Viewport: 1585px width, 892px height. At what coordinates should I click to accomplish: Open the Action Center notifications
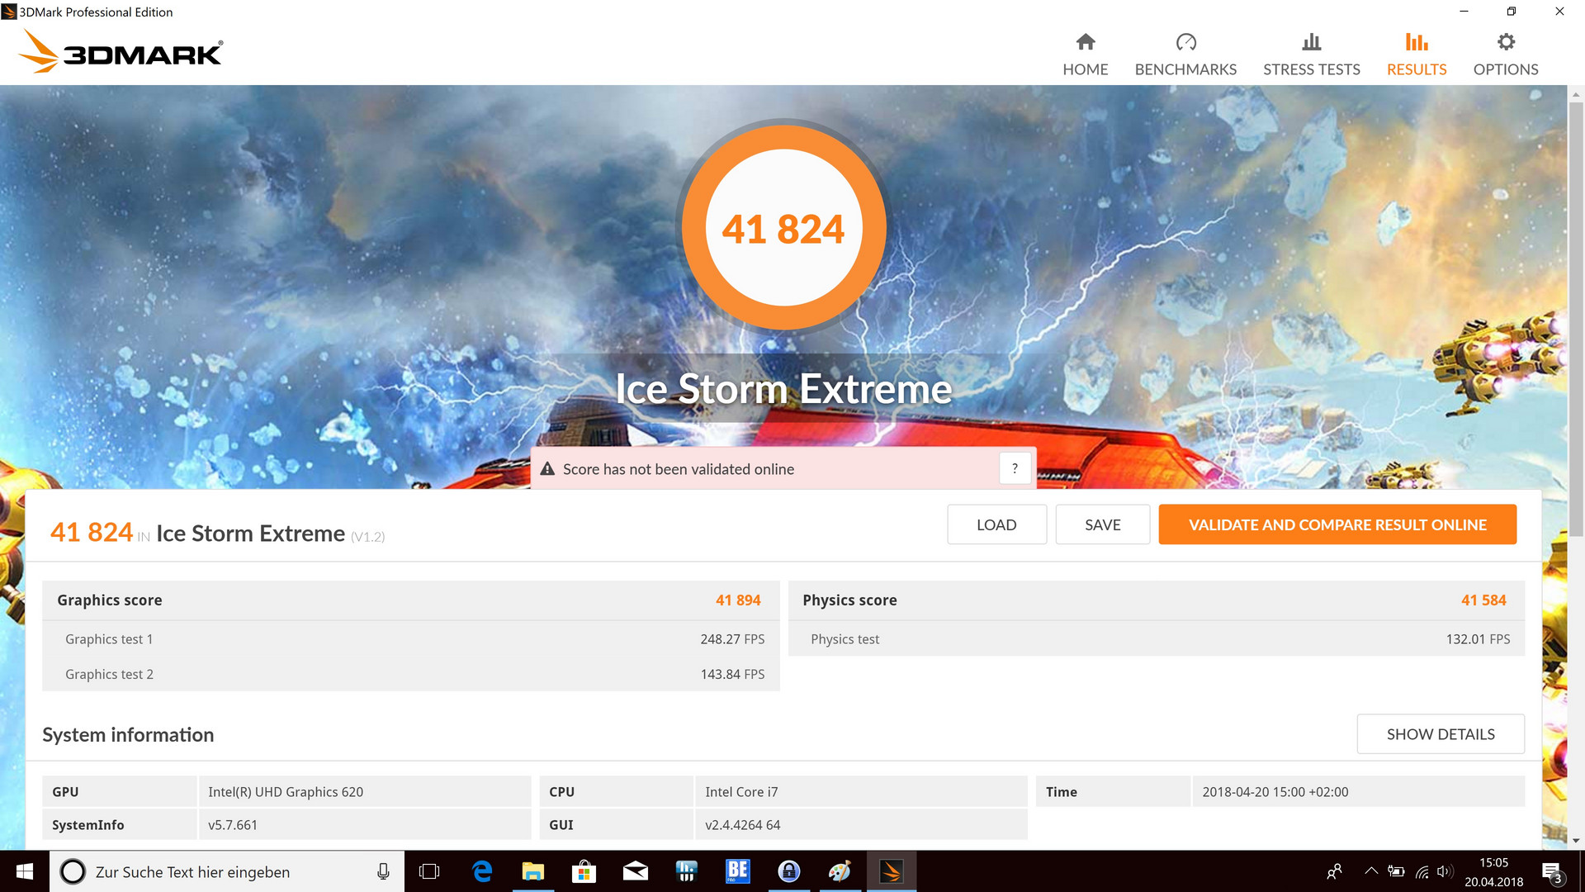click(1551, 871)
